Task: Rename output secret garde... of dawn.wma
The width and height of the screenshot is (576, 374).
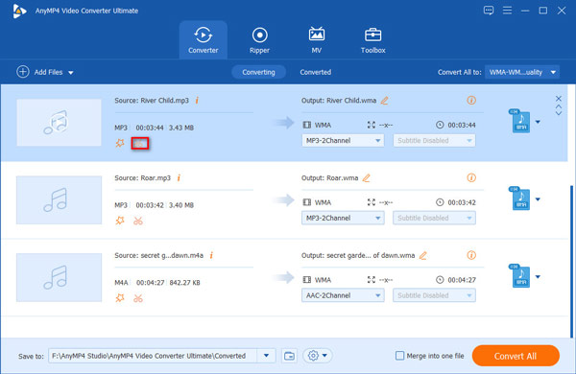Action: 423,255
